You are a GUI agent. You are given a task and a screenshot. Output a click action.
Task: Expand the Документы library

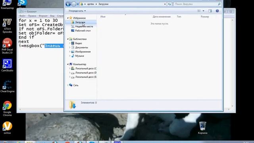click(70, 48)
